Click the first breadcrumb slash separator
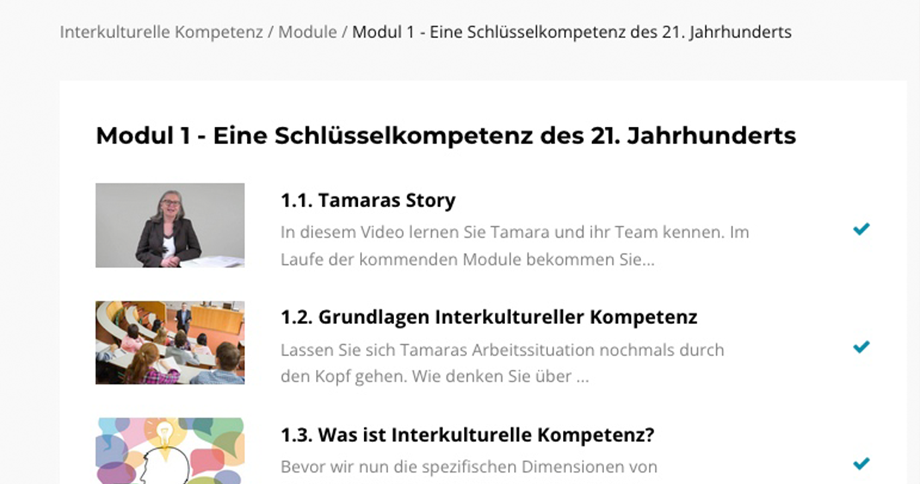This screenshot has height=484, width=920. (271, 32)
